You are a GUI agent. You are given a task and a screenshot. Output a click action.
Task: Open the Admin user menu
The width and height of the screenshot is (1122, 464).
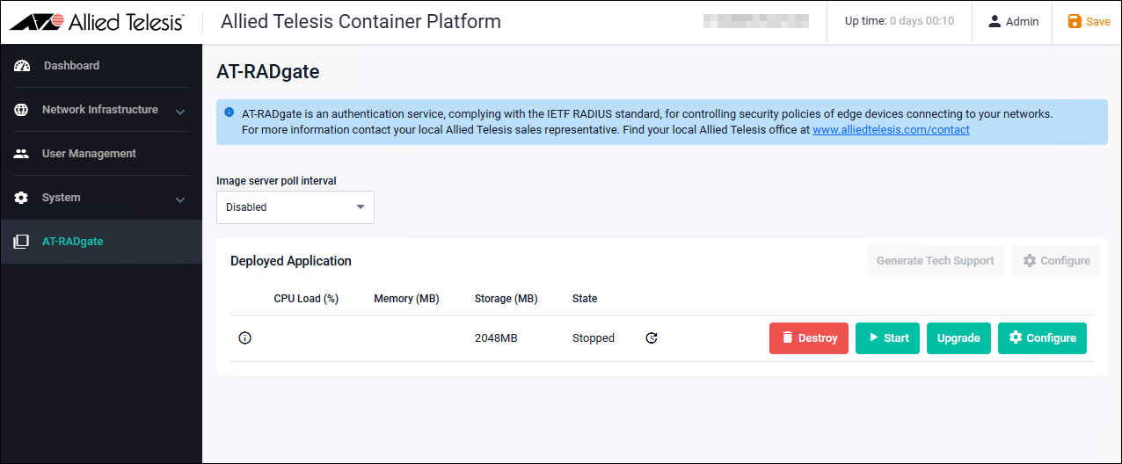(x=1013, y=22)
